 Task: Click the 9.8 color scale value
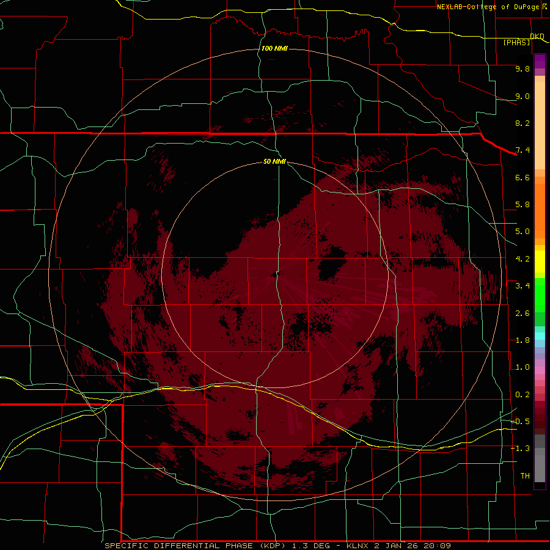pos(522,68)
